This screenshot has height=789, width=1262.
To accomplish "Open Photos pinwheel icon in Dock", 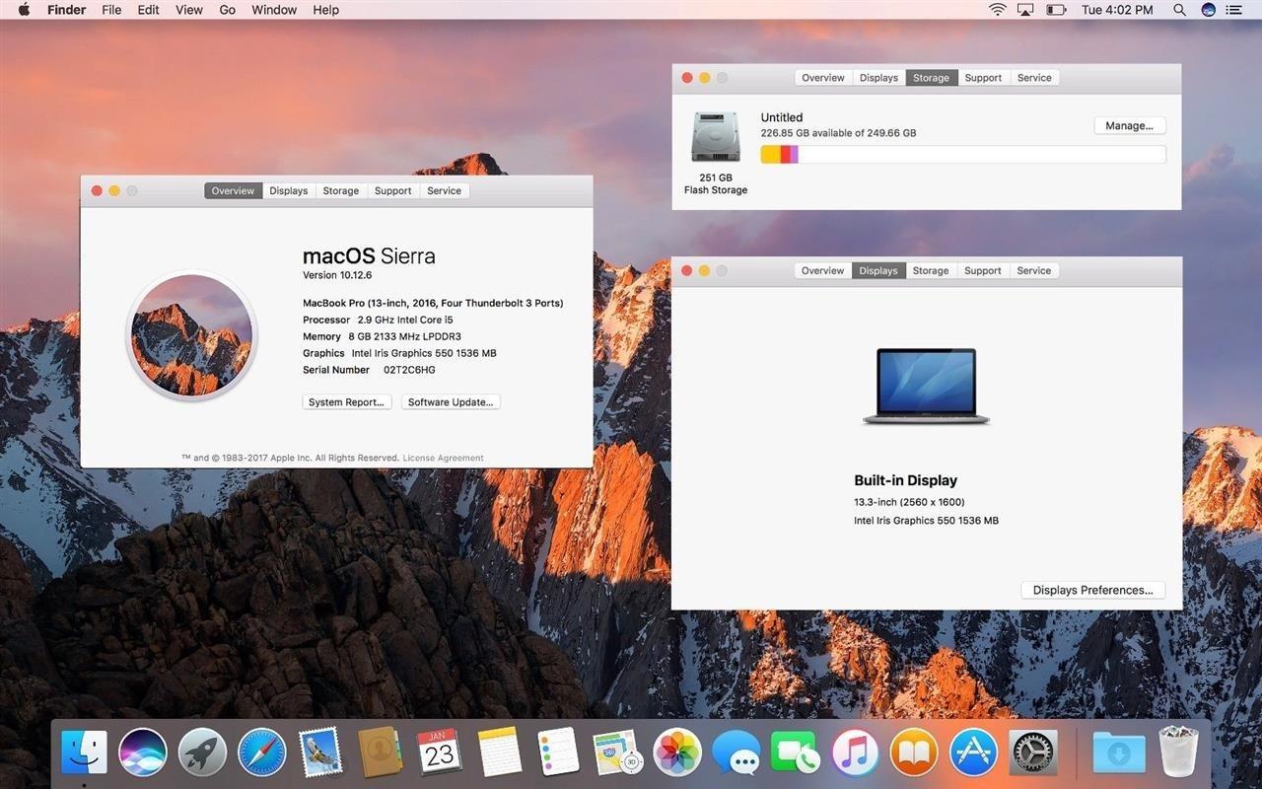I will tap(677, 753).
